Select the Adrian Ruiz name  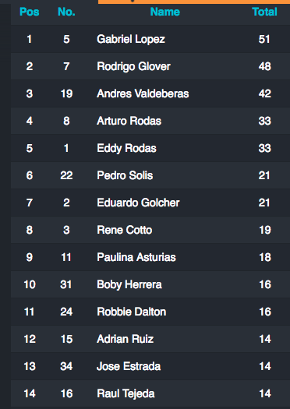tap(125, 339)
